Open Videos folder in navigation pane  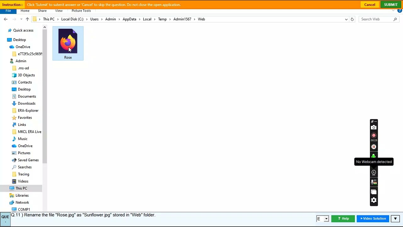pos(23,181)
